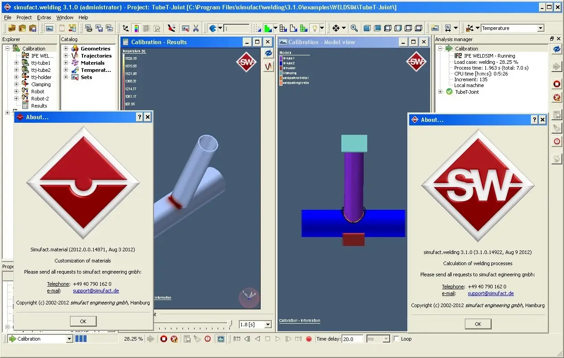Click the red stop circle in bottom bar
Image resolution: width=564 pixels, height=358 pixels.
164,339
